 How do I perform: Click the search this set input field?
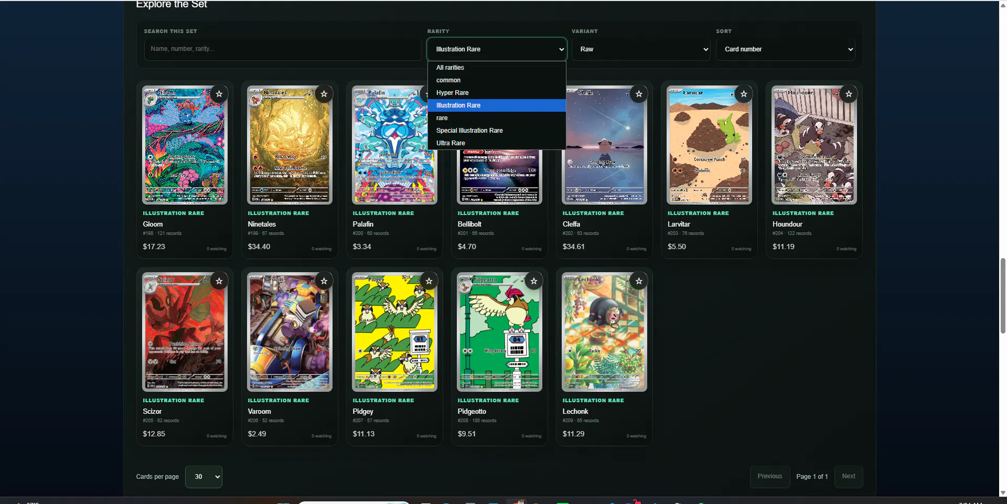(x=283, y=49)
